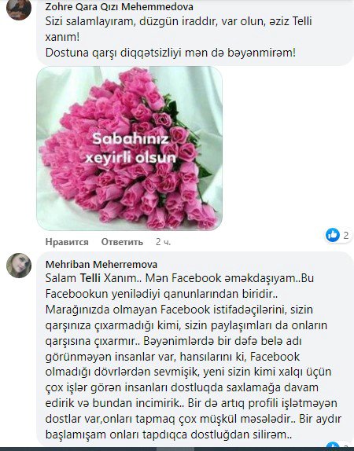This screenshot has height=451, width=354.
Task: Click "Нравится" under Zohre's comment
Action: pyautogui.click(x=67, y=242)
